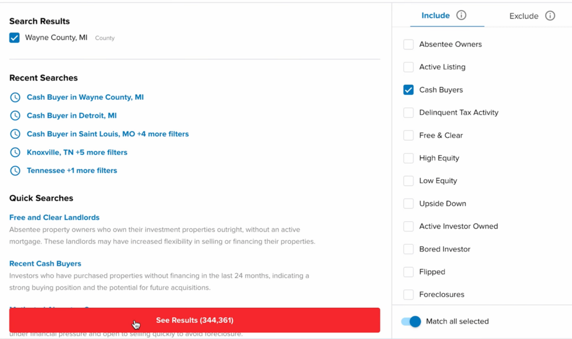Click the clock icon beside Detroit cash buyer search
This screenshot has width=572, height=339.
click(x=16, y=115)
